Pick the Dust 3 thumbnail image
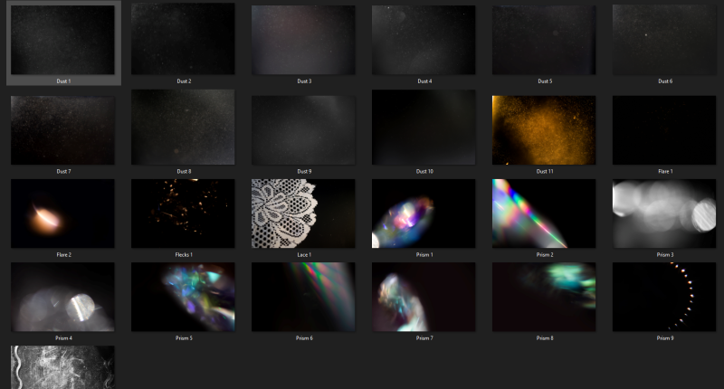 [303, 40]
